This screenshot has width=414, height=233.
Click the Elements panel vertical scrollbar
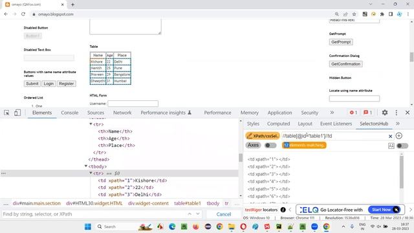click(x=241, y=158)
